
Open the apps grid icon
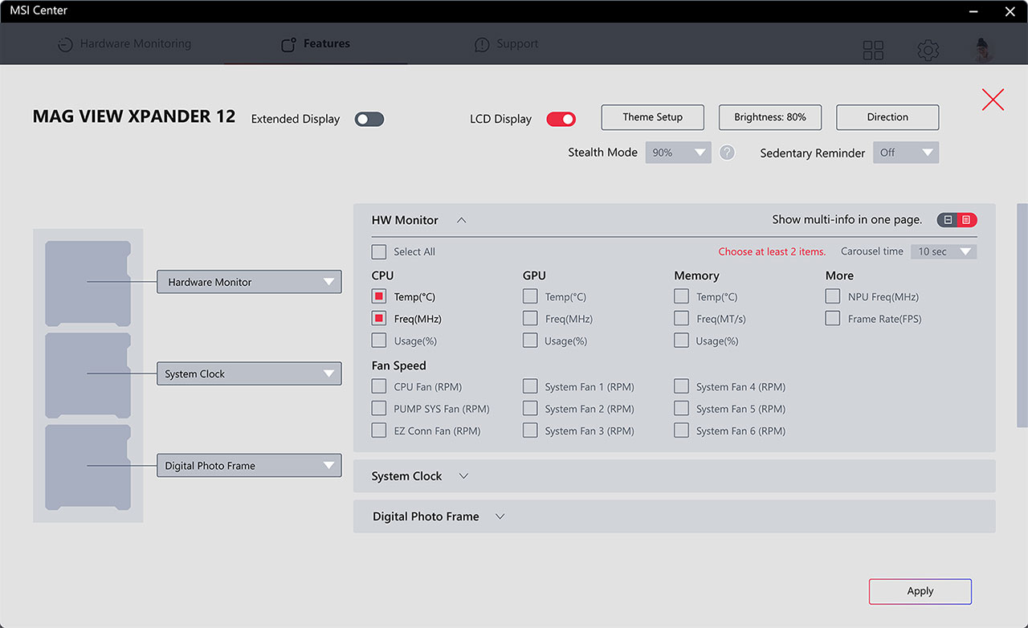click(x=873, y=51)
